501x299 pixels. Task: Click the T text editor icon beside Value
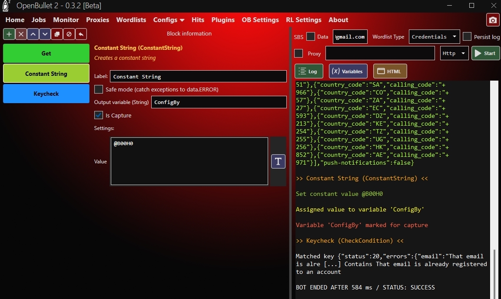coord(278,162)
